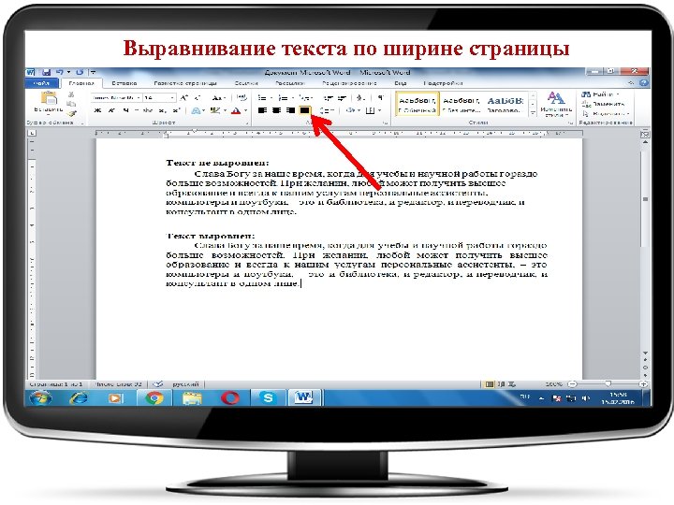Toggle bold Ж formatting
The image size is (674, 505).
coord(98,110)
